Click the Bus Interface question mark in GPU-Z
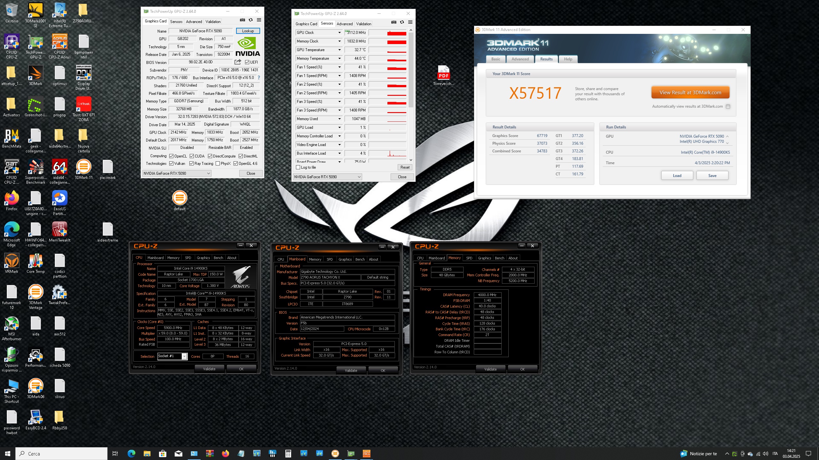The height and width of the screenshot is (460, 819). (x=258, y=78)
